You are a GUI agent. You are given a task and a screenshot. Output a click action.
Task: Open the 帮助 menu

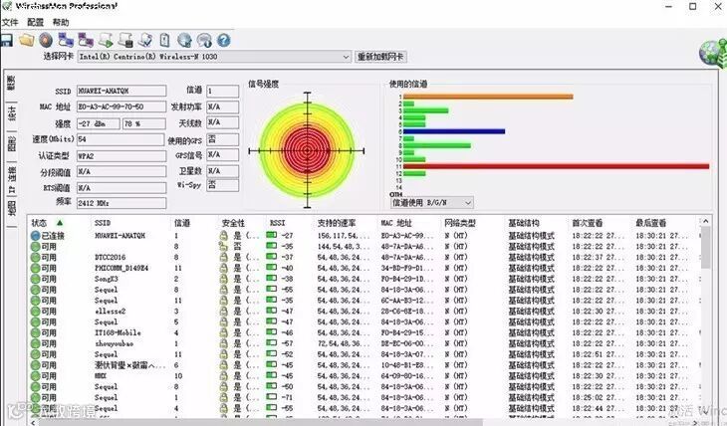point(61,22)
